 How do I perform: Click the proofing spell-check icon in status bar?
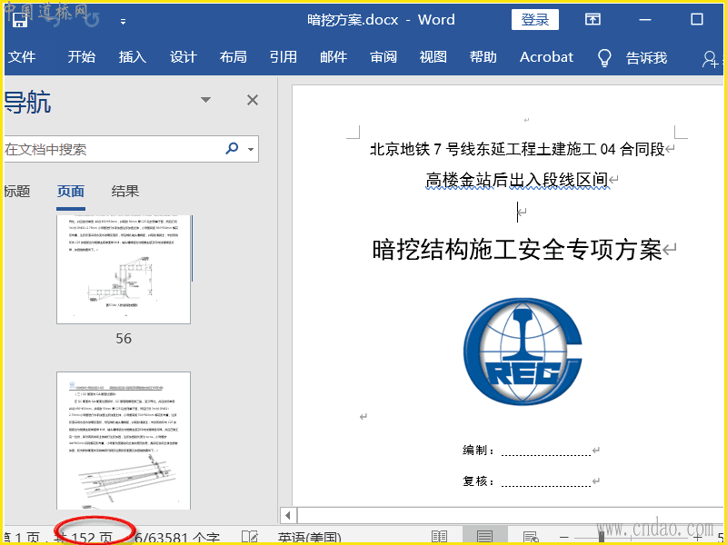click(x=249, y=537)
